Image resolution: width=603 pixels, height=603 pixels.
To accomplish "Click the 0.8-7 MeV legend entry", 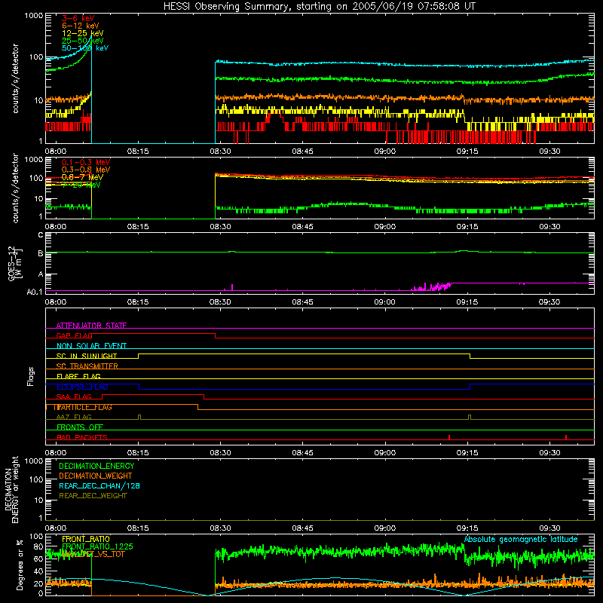I will click(x=82, y=177).
